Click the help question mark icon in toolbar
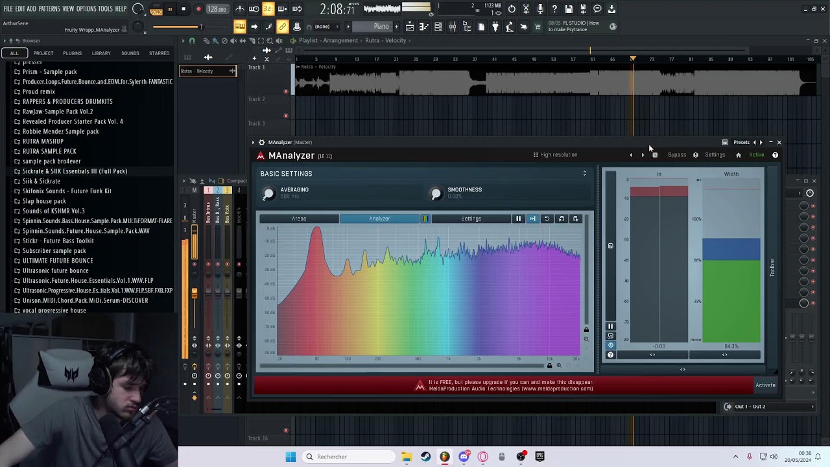This screenshot has height=467, width=830. [554, 9]
